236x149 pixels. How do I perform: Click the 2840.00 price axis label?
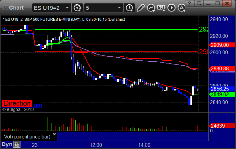(x=219, y=103)
